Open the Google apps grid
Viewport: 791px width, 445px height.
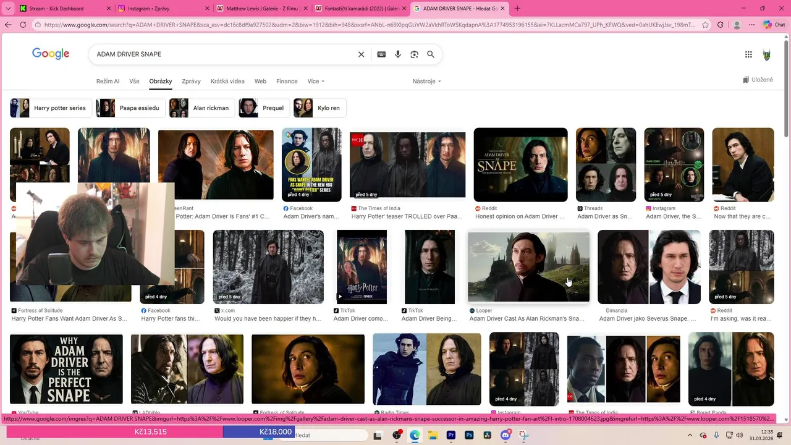tap(748, 54)
